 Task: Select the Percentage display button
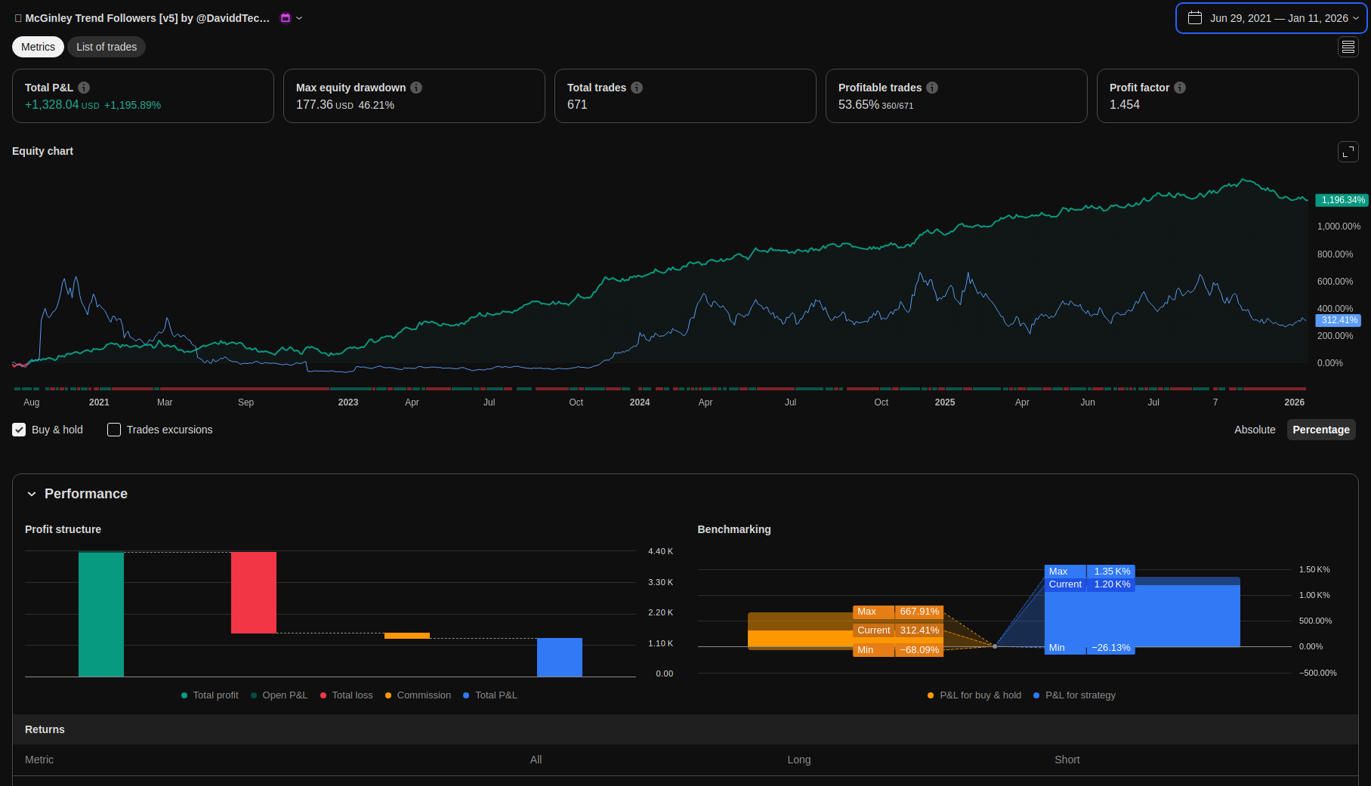coord(1320,430)
